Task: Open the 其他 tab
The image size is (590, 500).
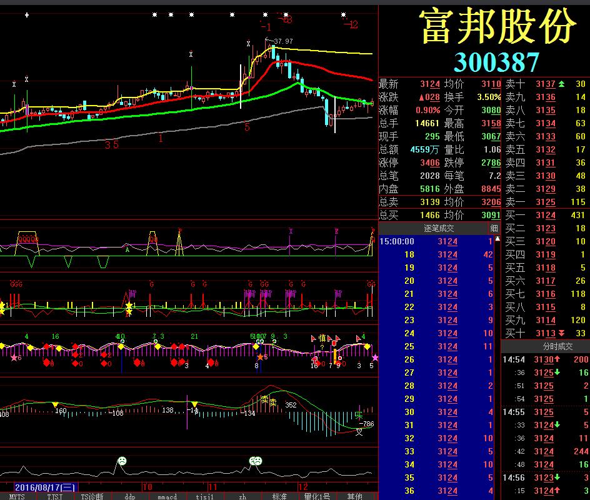Action: [x=354, y=497]
